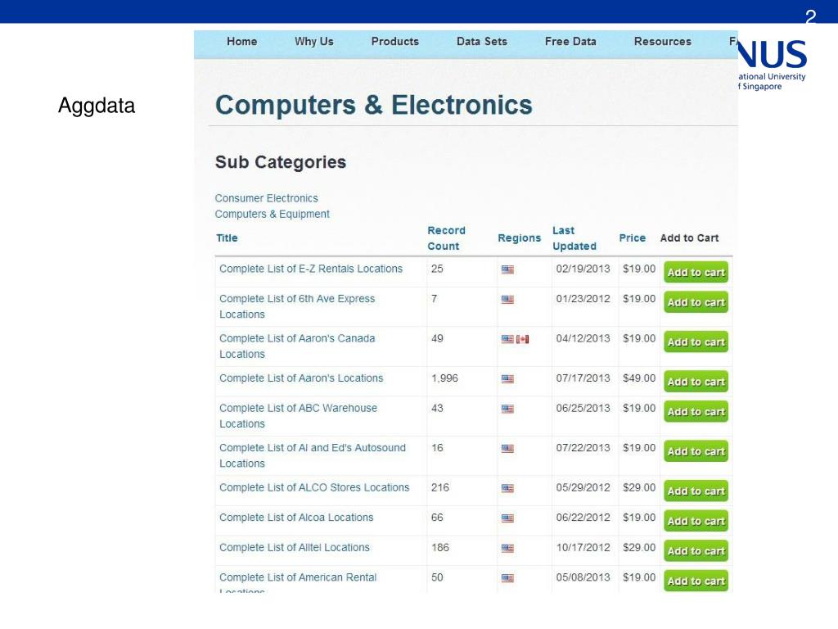Add Aaron's Canada list to cart
This screenshot has height=629, width=838.
coord(696,342)
